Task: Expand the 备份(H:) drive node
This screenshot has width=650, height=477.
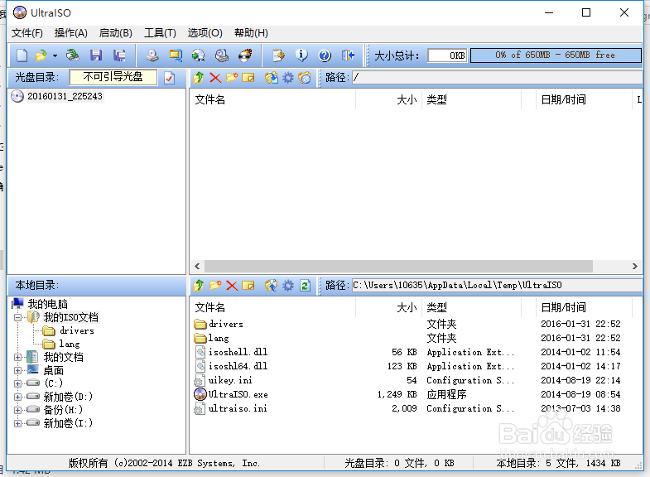Action: pos(17,410)
